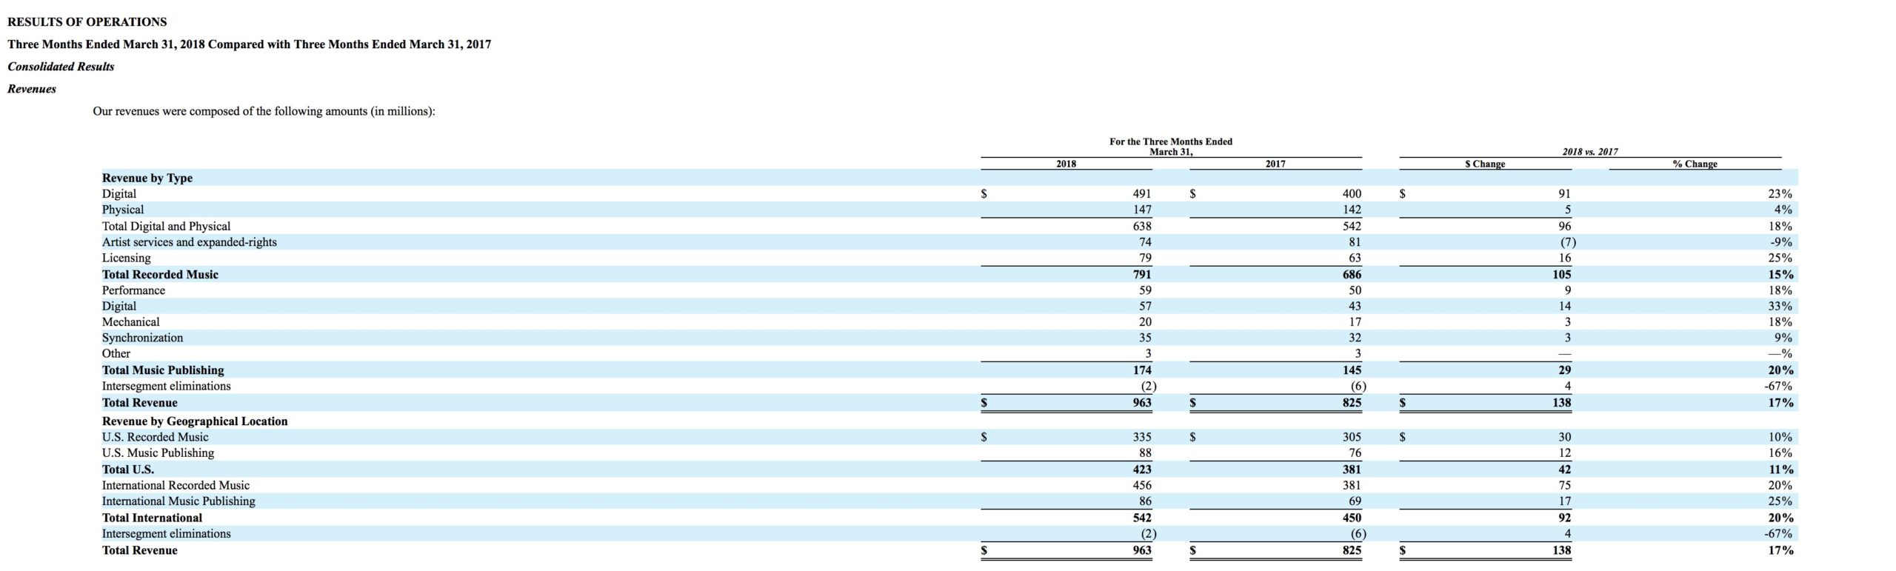Click the 'Revenue by Type' section label
Screen dimensions: 1896x571
[147, 178]
